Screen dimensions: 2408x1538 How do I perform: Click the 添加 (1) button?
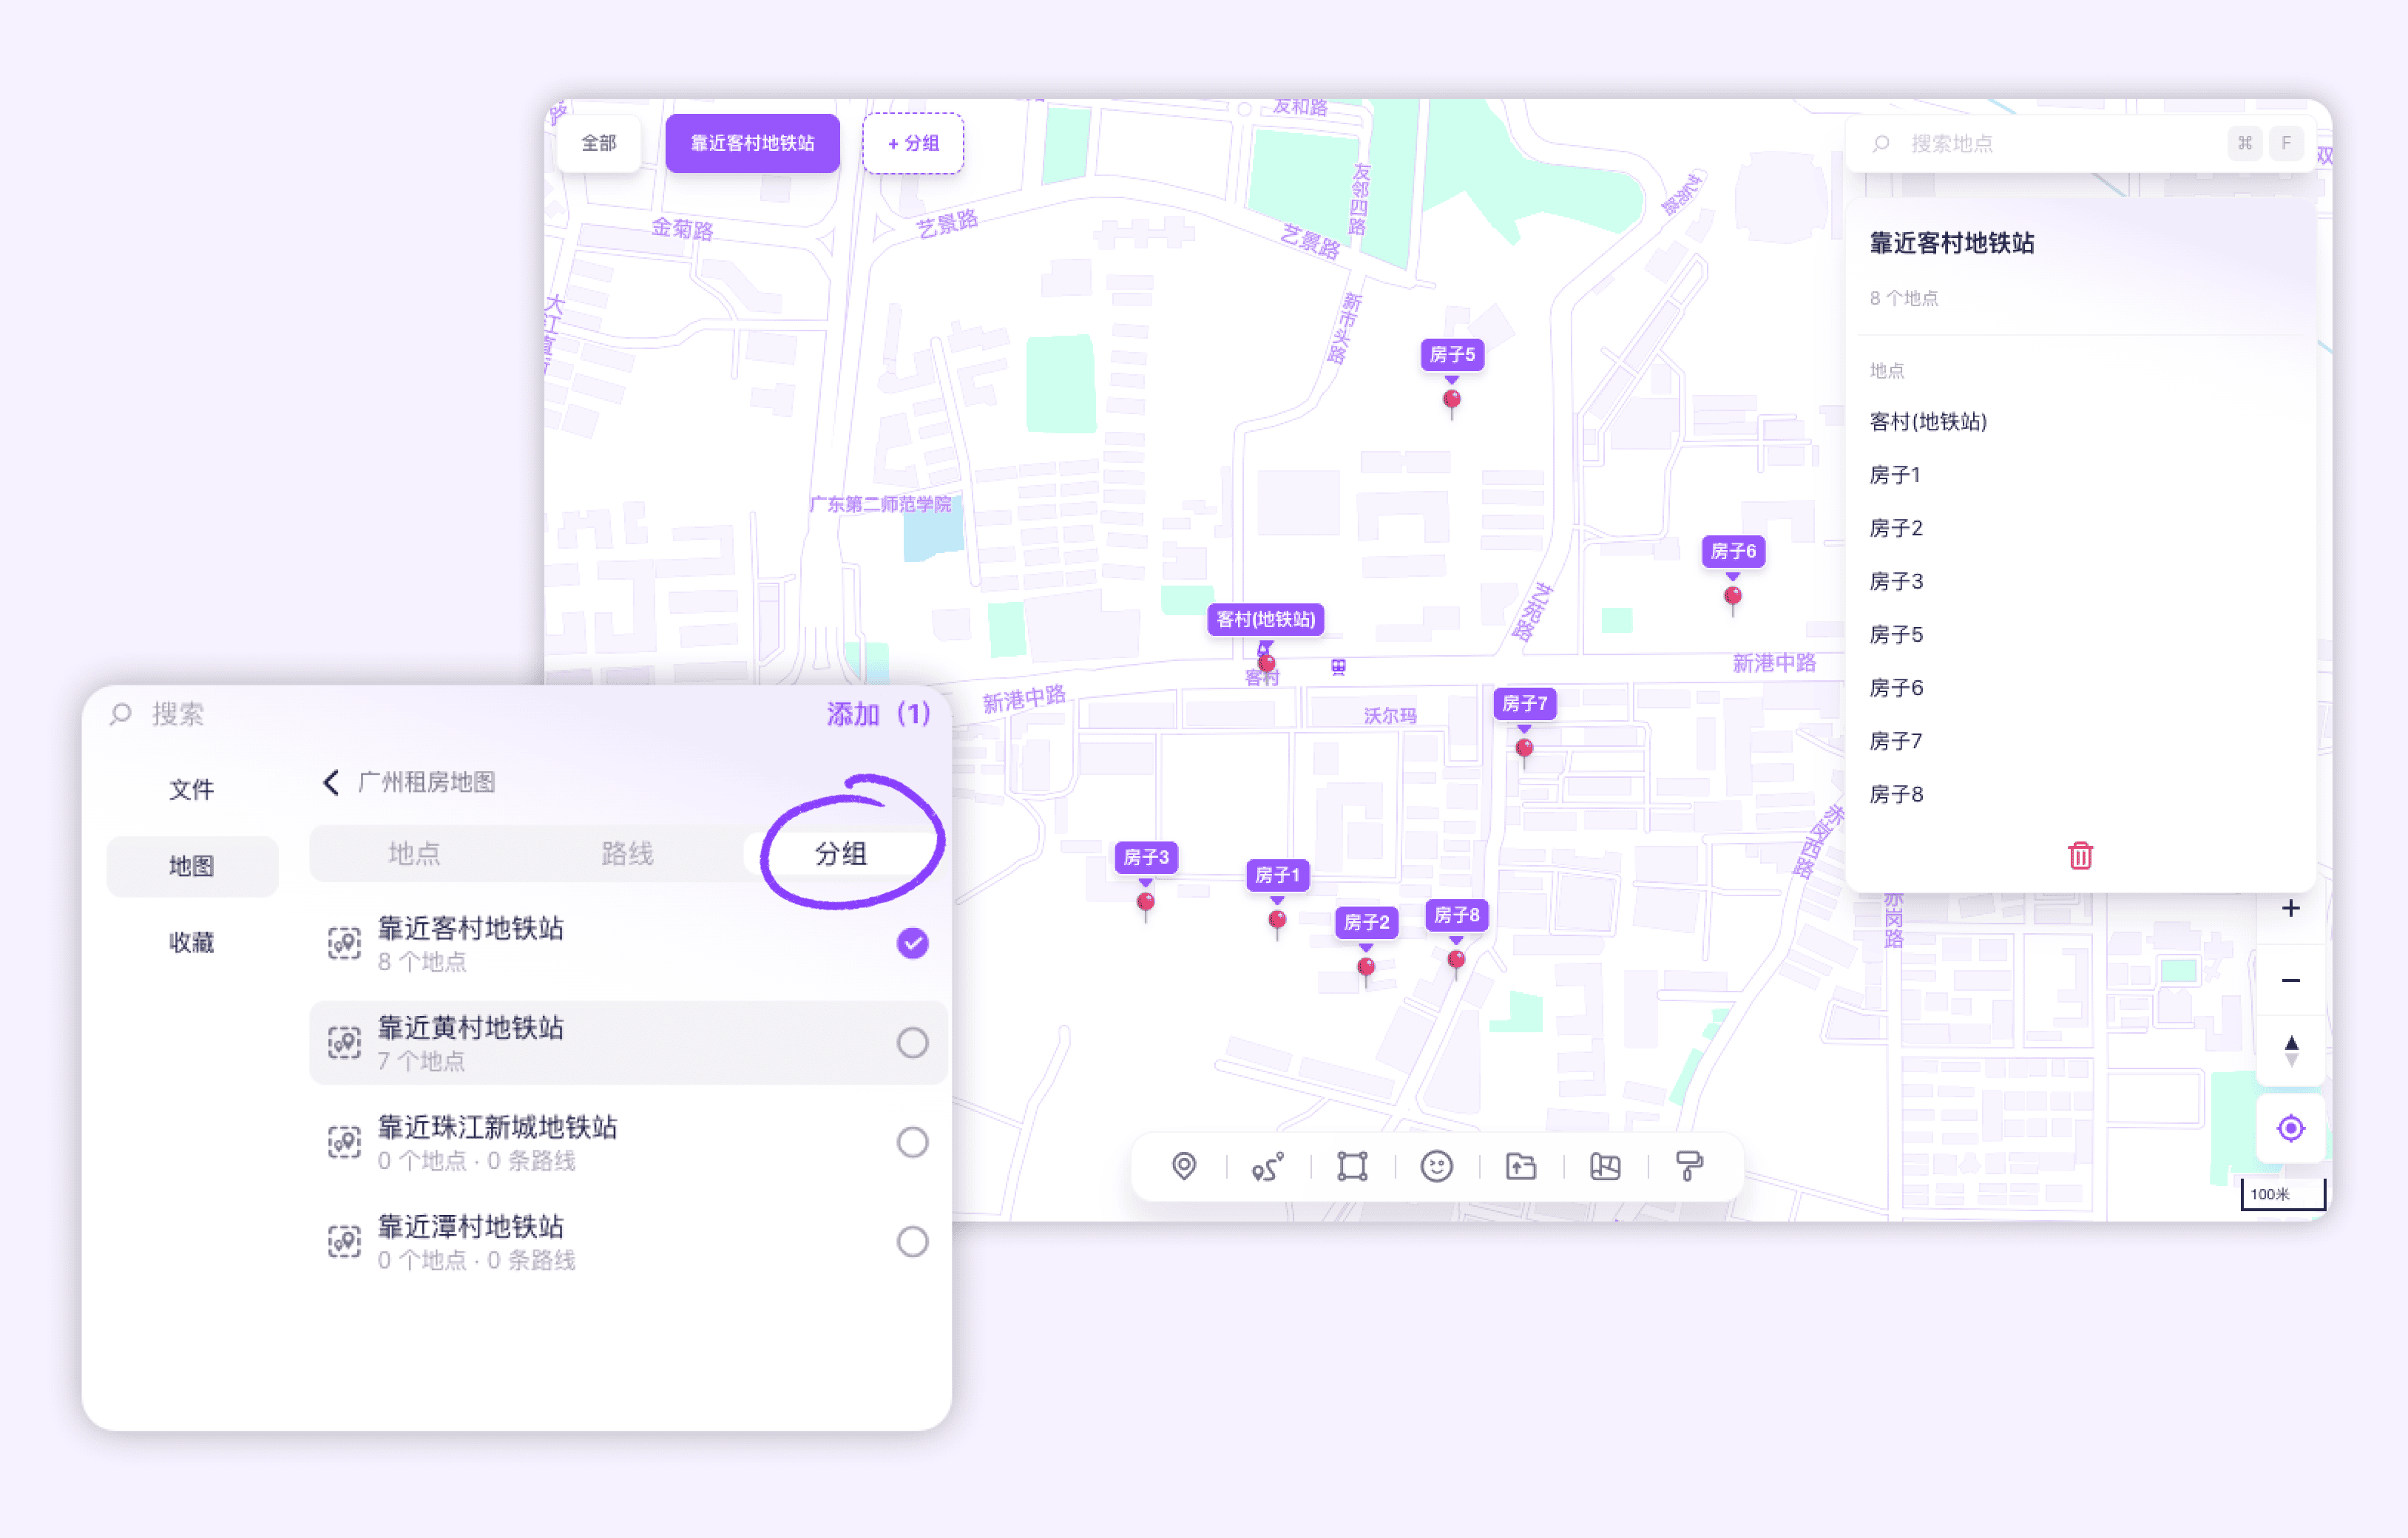(878, 714)
